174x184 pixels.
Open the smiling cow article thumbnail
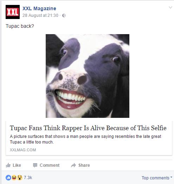point(88,76)
